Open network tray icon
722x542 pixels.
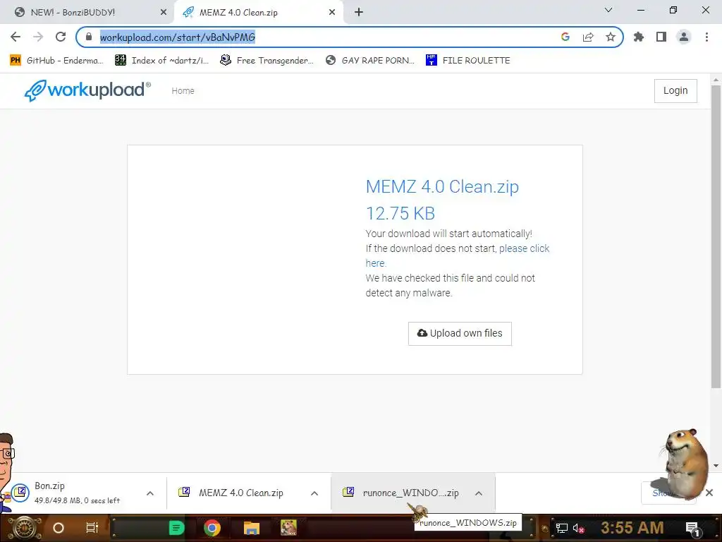click(562, 528)
